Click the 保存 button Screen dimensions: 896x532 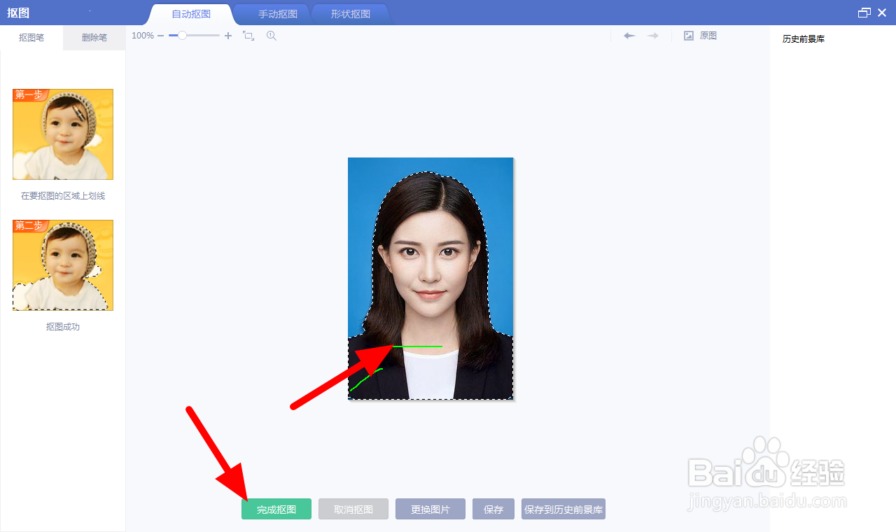click(493, 509)
